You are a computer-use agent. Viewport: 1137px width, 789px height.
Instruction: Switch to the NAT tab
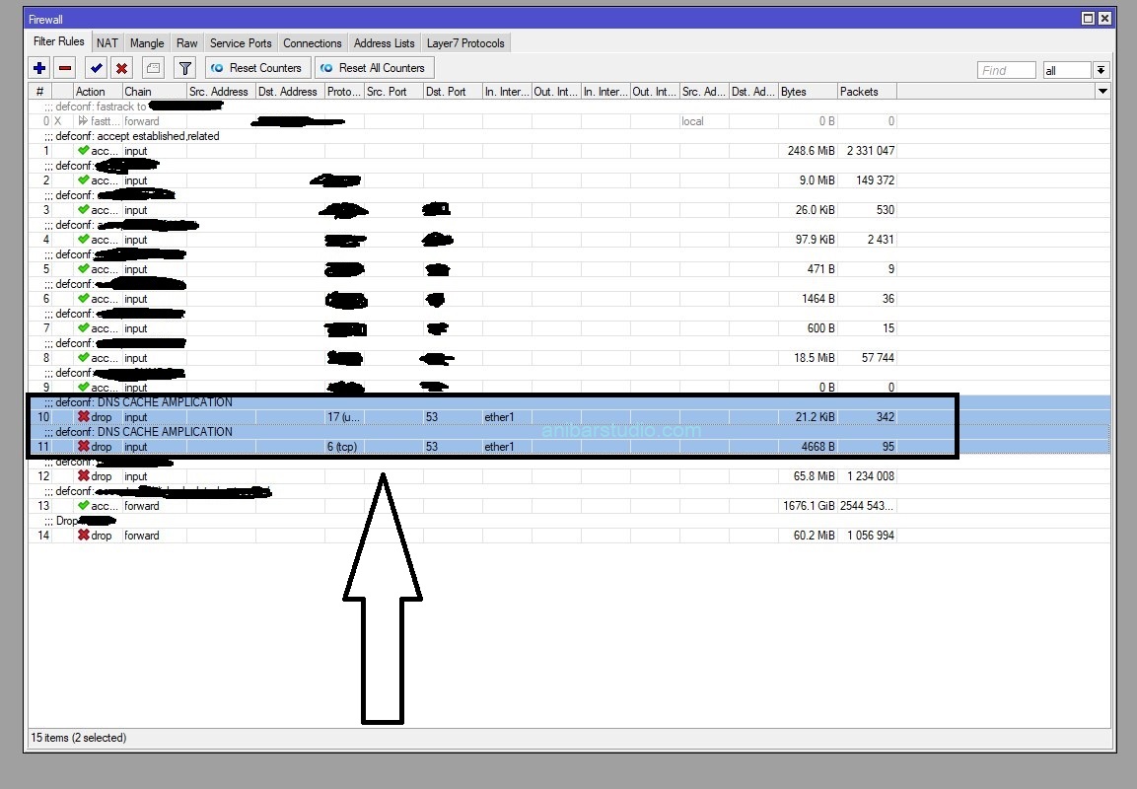pyautogui.click(x=107, y=43)
